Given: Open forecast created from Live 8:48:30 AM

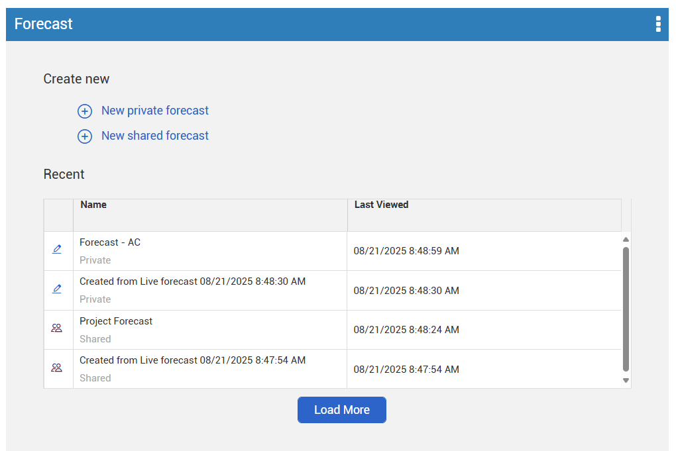Looking at the screenshot, I should click(x=192, y=281).
